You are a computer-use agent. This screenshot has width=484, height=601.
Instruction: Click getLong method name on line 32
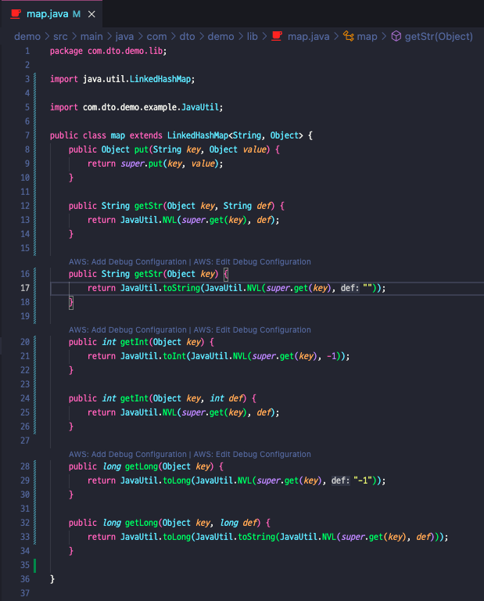[x=142, y=523]
